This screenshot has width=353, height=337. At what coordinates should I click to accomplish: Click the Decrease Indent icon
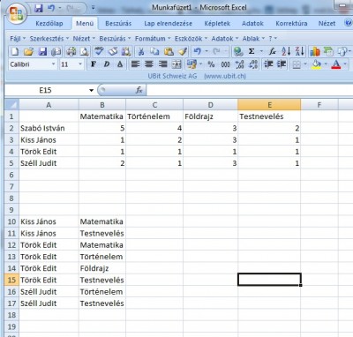pos(268,64)
